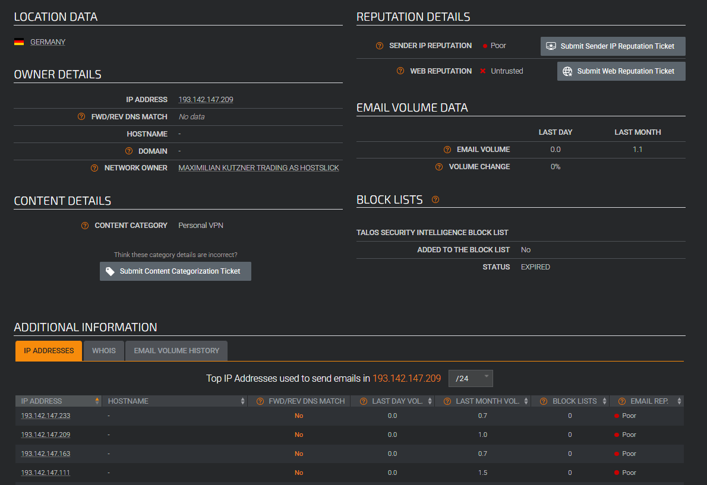707x485 pixels.
Task: Click 'No data' FWD/REV DNS match value
Action: pyautogui.click(x=192, y=116)
